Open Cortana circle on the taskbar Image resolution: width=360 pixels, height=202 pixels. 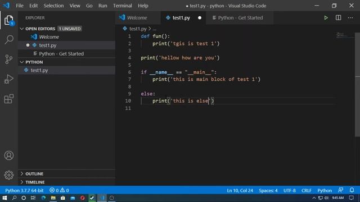point(24,198)
